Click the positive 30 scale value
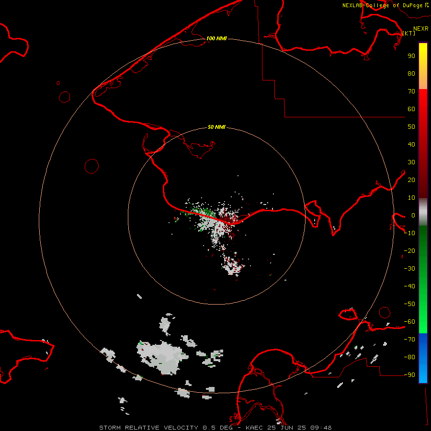This screenshot has height=431, width=431. point(411,162)
